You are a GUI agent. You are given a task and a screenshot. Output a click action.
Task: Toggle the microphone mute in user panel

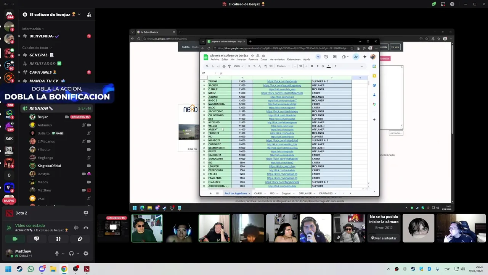pyautogui.click(x=57, y=253)
